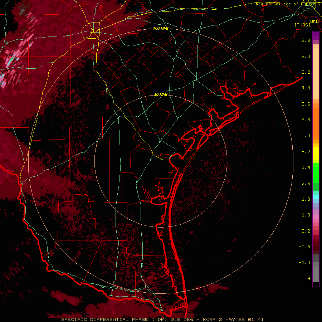Click the KCRP station identifier in the caption

(210, 319)
